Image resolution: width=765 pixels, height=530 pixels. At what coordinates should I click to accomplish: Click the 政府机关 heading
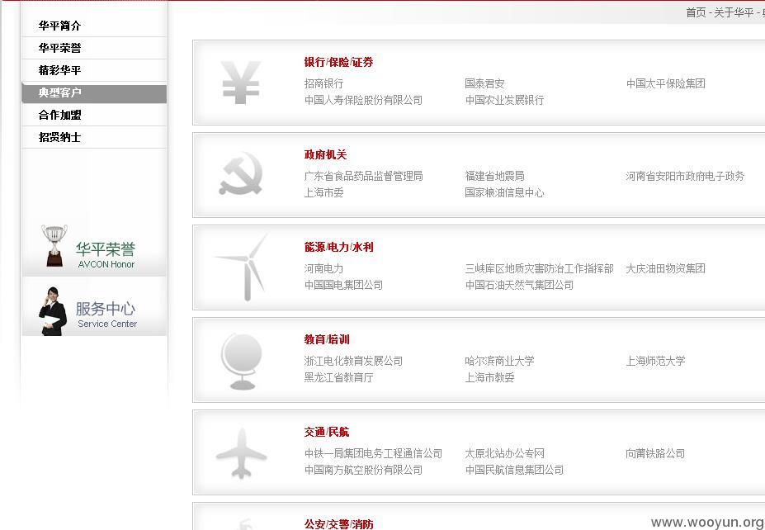point(325,154)
